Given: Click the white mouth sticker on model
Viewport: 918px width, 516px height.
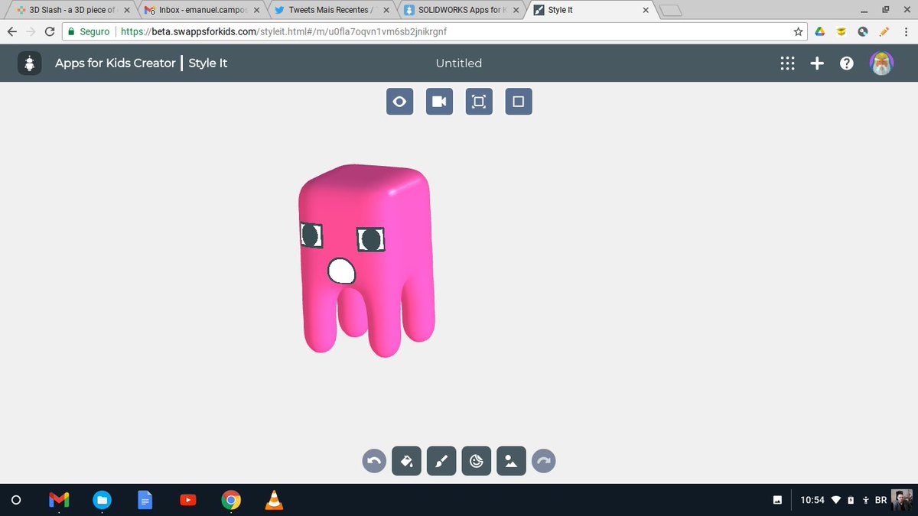Looking at the screenshot, I should point(341,271).
